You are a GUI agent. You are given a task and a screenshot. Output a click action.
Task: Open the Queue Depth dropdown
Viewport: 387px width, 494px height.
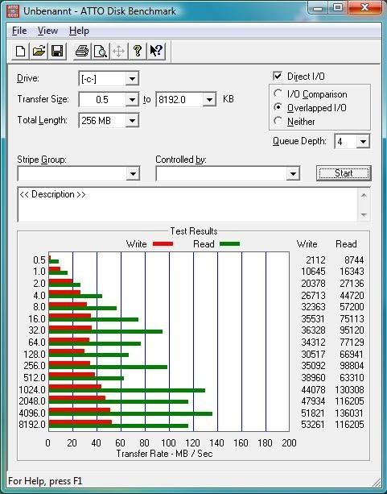[363, 142]
